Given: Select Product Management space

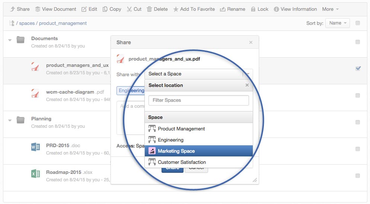Looking at the screenshot, I should pos(199,129).
